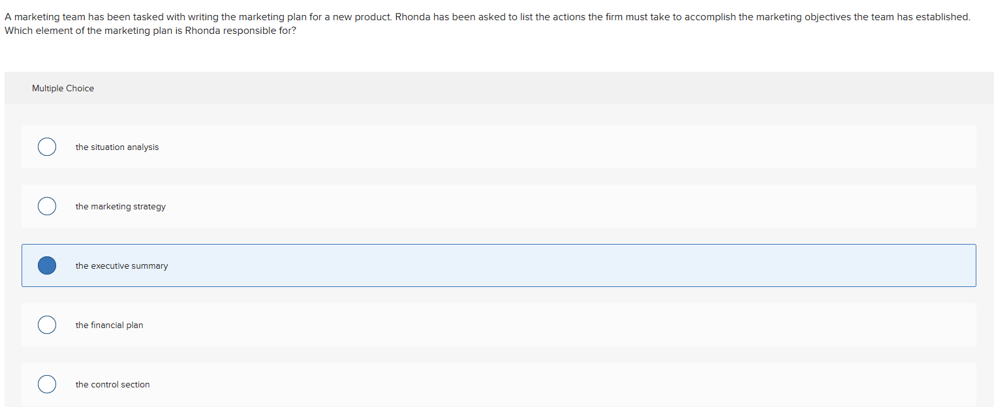
Task: Click blank area of financial plan option row
Action: coord(522,325)
